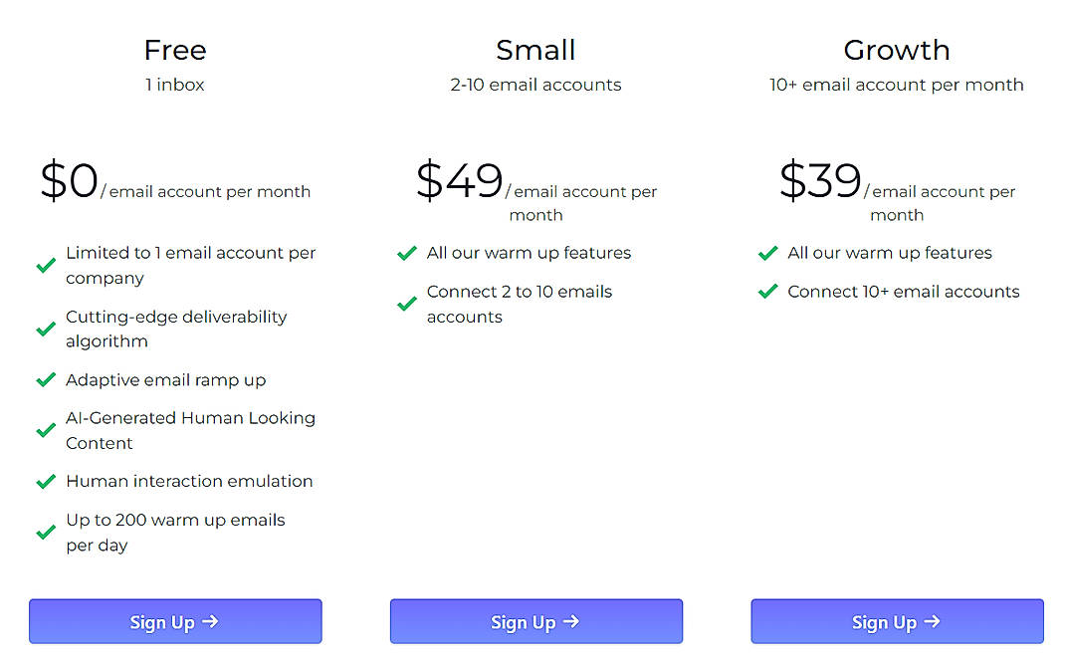1065x663 pixels.
Task: Click the '$49' price text
Action: click(x=458, y=181)
